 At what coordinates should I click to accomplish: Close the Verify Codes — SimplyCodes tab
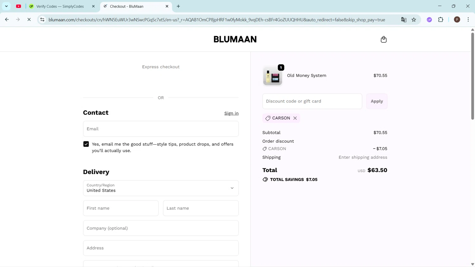93,6
